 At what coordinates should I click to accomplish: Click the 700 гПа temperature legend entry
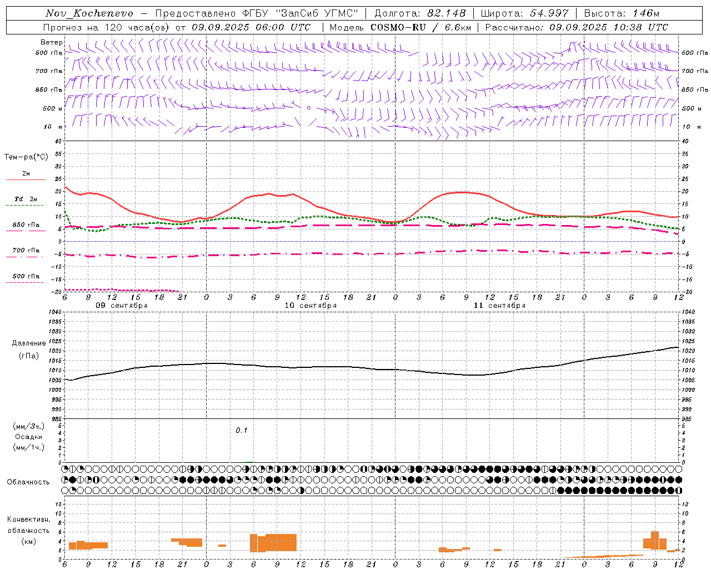click(26, 250)
